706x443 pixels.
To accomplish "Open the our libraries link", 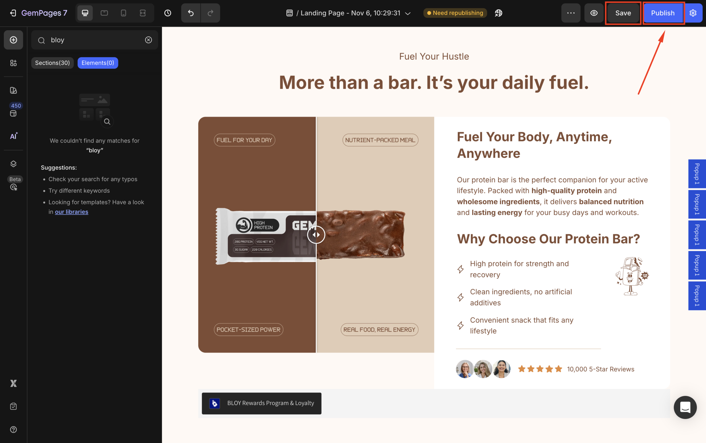I will coord(71,211).
